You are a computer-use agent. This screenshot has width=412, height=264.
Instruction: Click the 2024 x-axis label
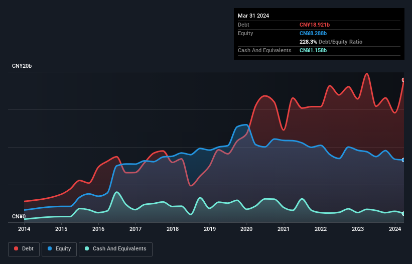395,229
